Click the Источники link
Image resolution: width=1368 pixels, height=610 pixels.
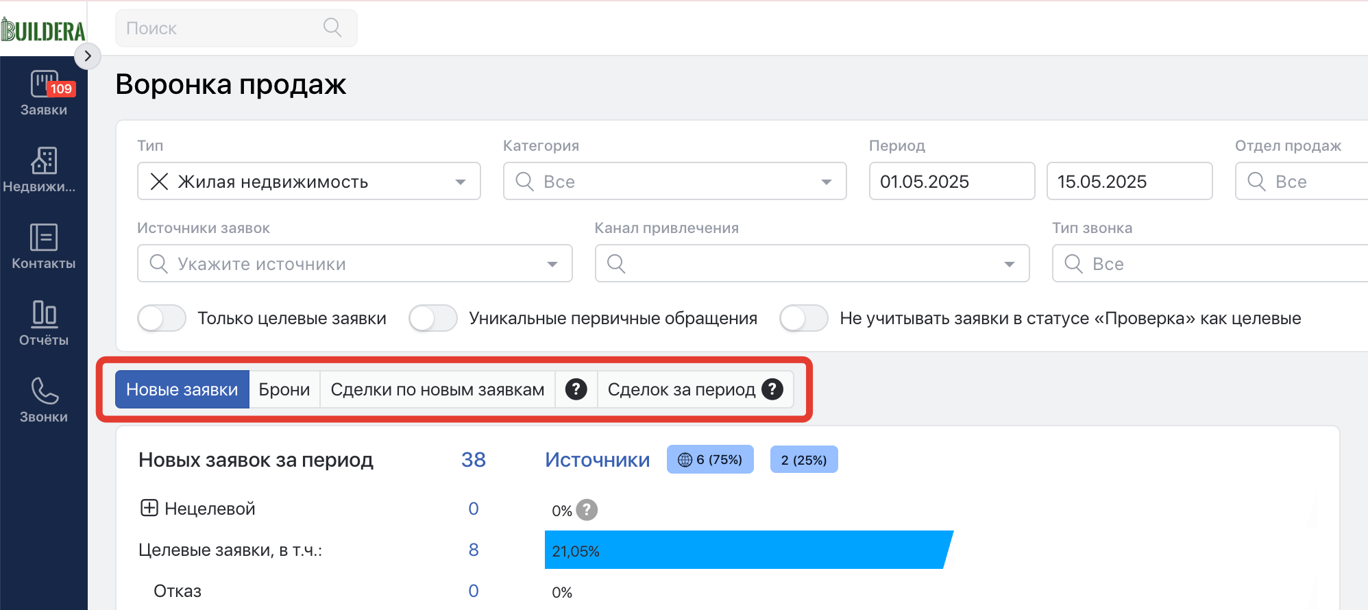point(597,460)
